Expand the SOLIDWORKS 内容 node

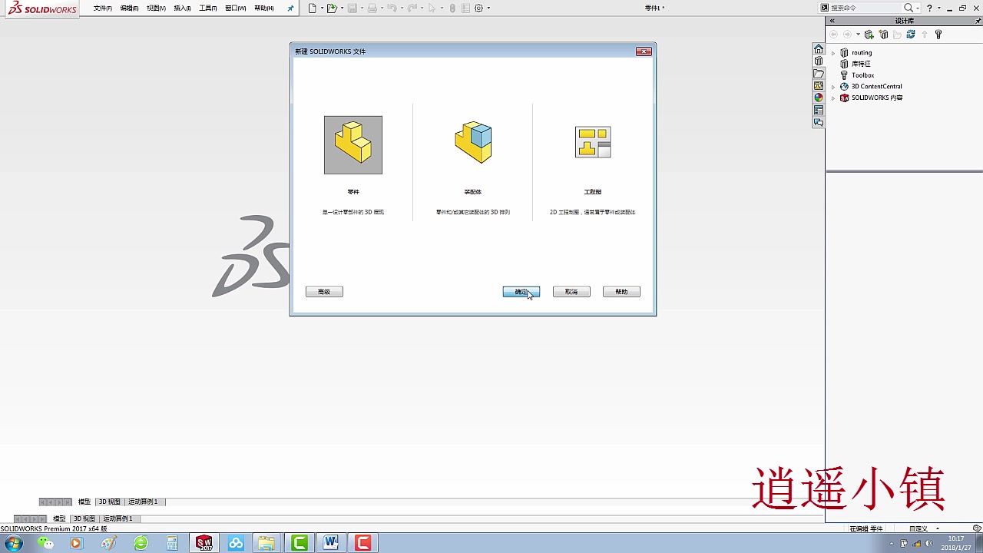[833, 98]
